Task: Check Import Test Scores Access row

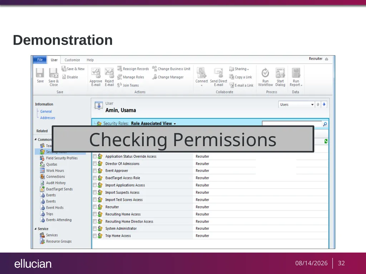Action: click(x=94, y=199)
